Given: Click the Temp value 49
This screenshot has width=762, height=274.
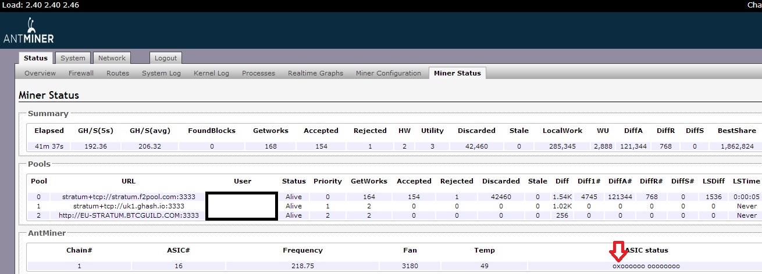Looking at the screenshot, I should (x=485, y=266).
